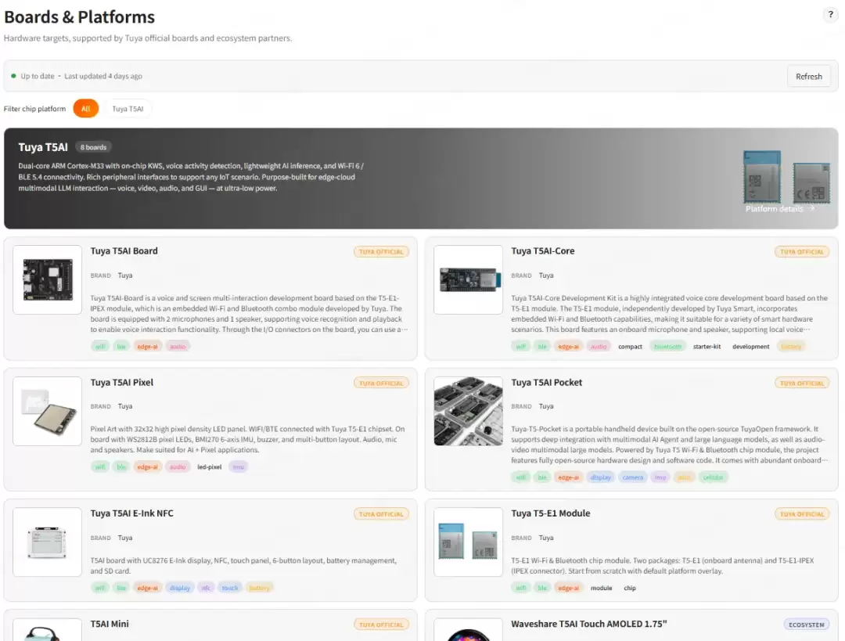The image size is (845, 641).
Task: Click the Boards & Platforms heading
Action: tap(79, 17)
